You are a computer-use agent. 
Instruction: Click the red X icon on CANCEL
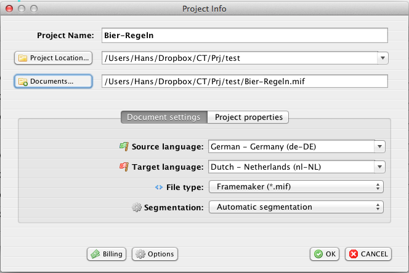point(352,254)
